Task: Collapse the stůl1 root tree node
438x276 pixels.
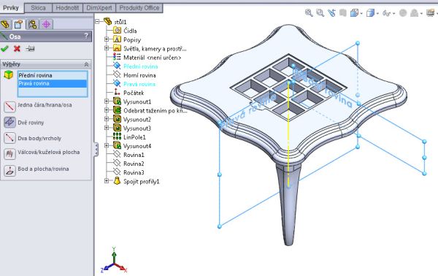Action: coord(98,21)
